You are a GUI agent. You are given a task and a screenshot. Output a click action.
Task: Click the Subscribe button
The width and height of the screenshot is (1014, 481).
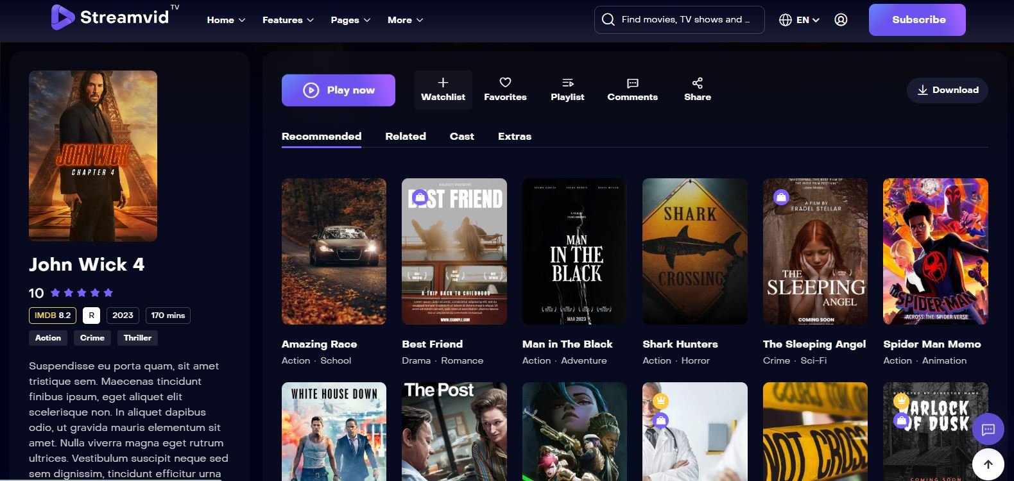pyautogui.click(x=917, y=20)
